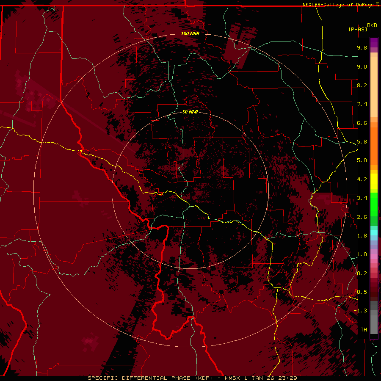Click the 50 NMI range ring label
This screenshot has width=381, height=381.
[190, 112]
